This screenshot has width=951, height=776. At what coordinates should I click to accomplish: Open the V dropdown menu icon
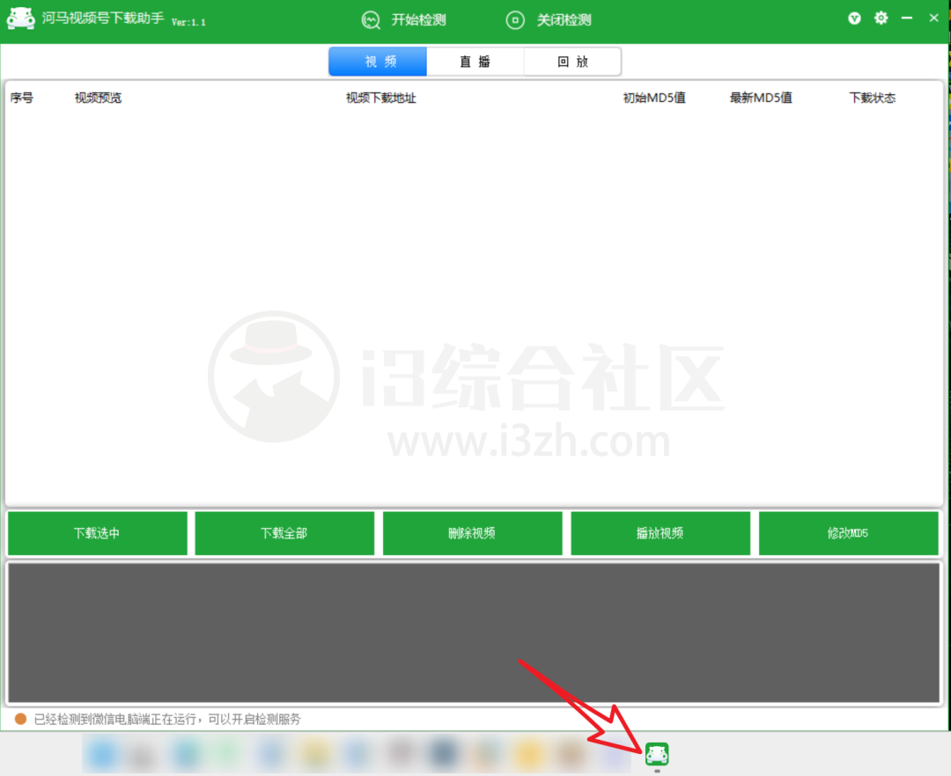[854, 18]
